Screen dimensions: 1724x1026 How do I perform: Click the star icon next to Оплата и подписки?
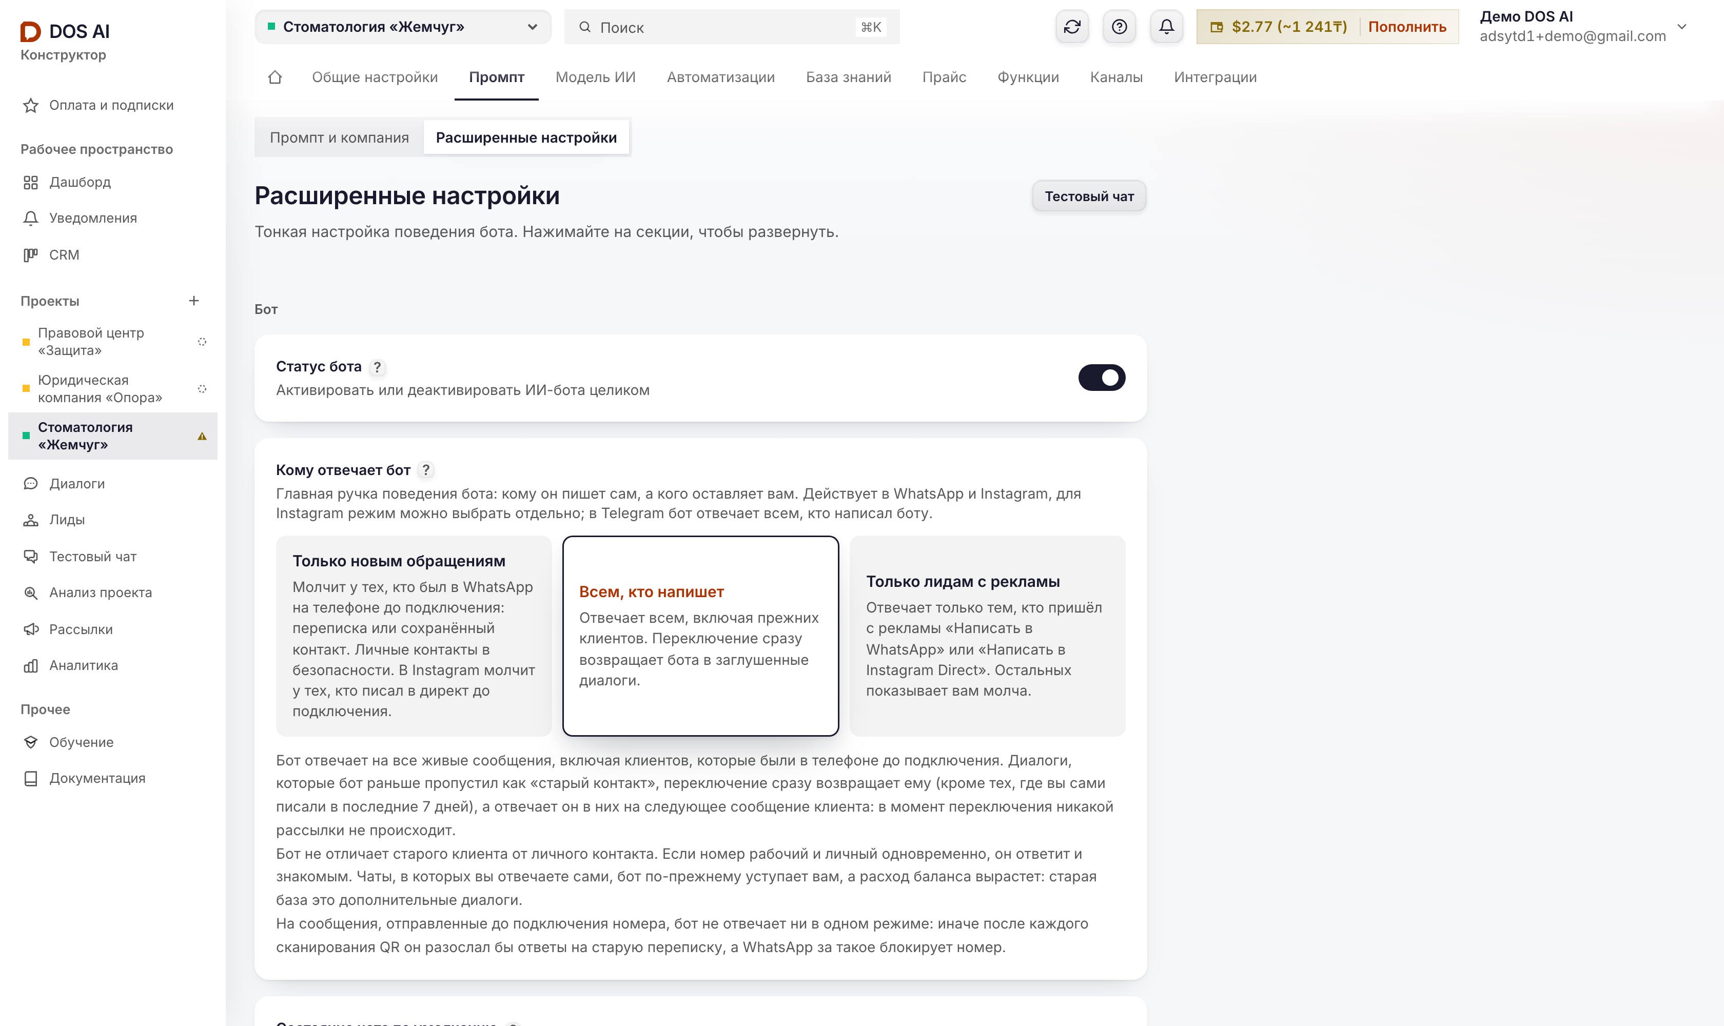pyautogui.click(x=30, y=105)
